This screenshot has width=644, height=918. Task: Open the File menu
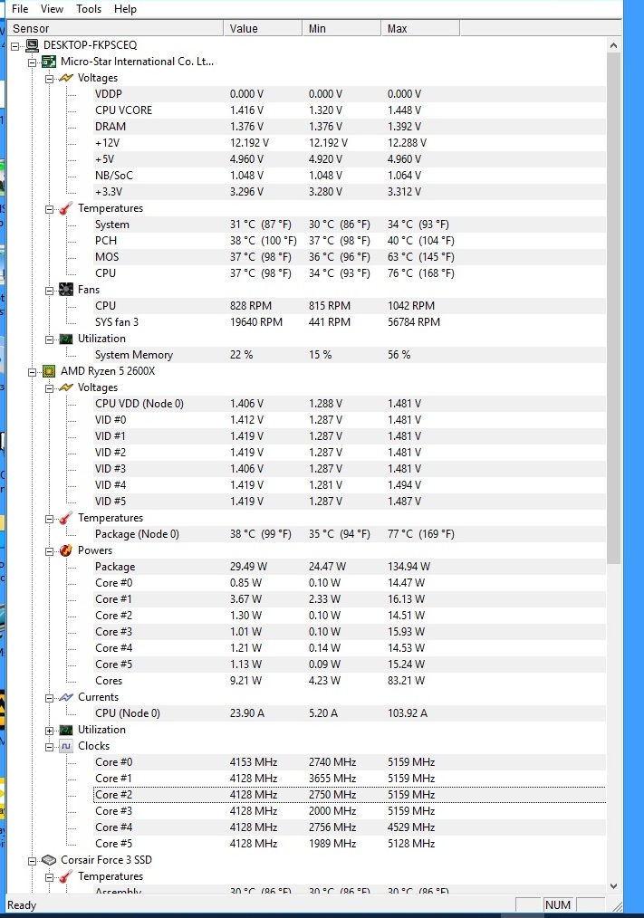point(20,9)
